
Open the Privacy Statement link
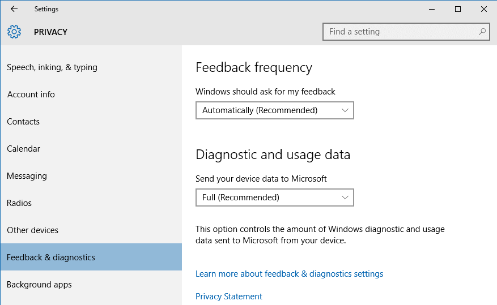229,297
